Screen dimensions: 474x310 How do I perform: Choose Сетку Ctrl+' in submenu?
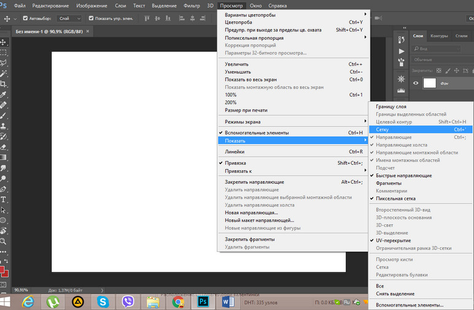click(421, 129)
